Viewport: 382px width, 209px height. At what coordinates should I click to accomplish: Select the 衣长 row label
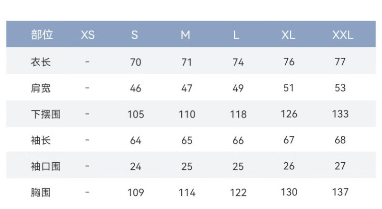point(41,62)
